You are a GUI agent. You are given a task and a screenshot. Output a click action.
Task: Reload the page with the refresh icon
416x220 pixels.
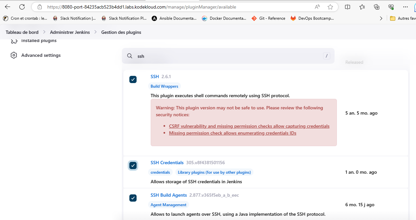(22, 7)
